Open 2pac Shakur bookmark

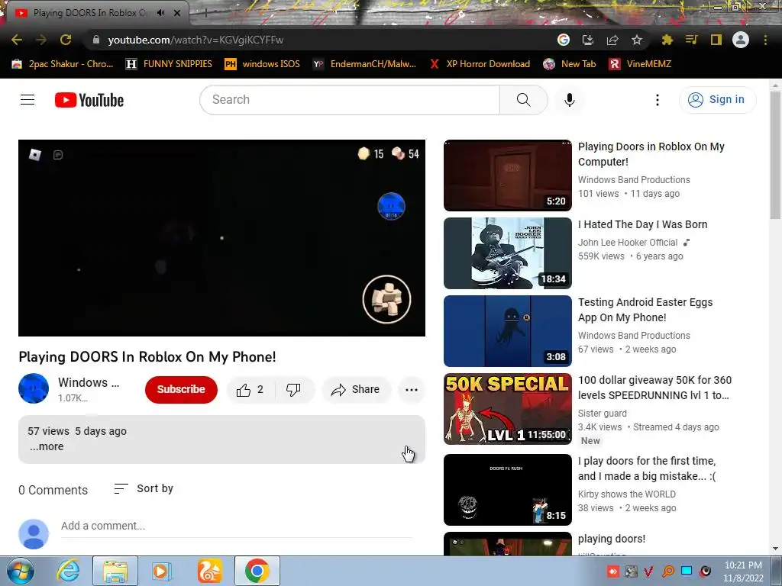pyautogui.click(x=63, y=64)
